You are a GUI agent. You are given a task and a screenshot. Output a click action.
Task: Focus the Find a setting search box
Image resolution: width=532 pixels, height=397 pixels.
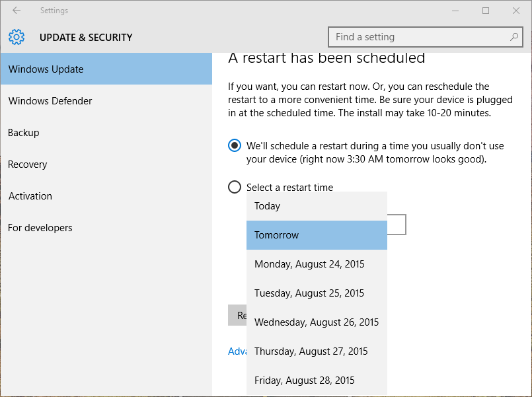[x=426, y=37]
